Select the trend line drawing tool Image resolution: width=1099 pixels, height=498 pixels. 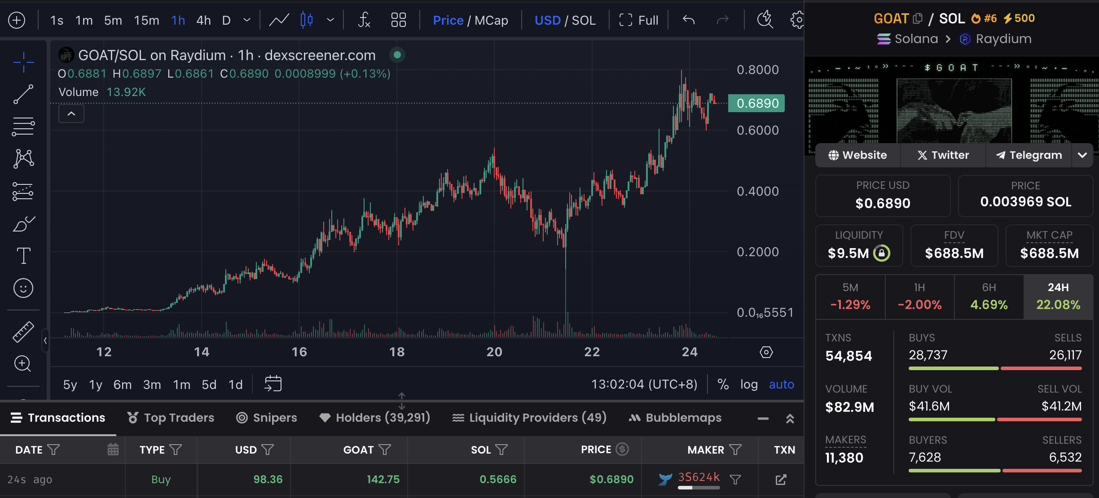click(x=23, y=94)
